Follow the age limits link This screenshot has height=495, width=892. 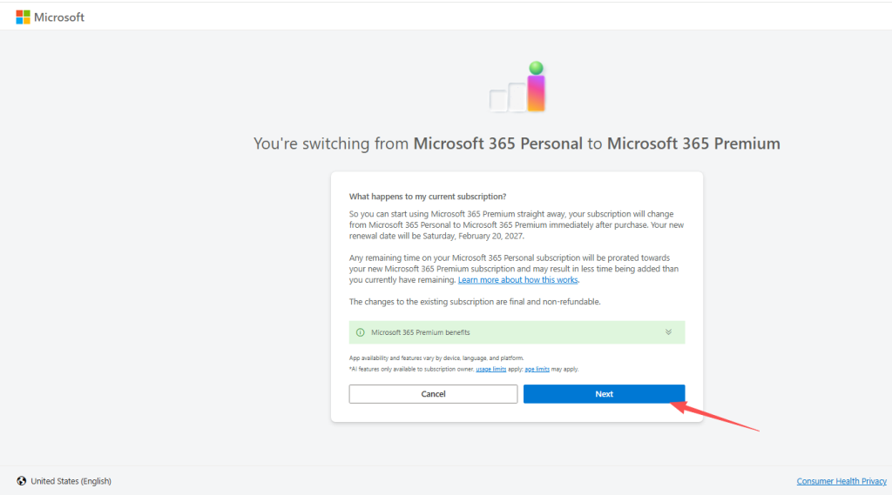point(536,369)
